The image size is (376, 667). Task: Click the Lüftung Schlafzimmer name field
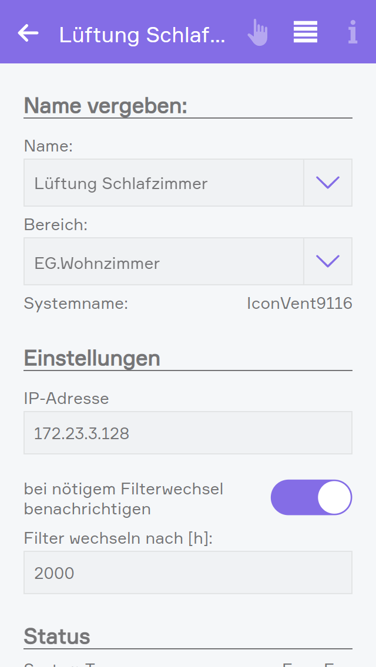pos(163,183)
